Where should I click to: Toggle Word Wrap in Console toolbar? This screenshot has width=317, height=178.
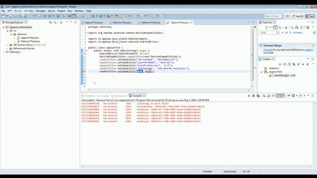coord(273,95)
